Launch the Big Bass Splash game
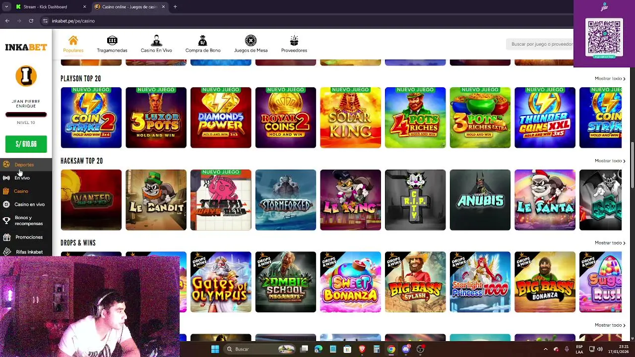Viewport: 635px width, 357px height. coord(415,282)
